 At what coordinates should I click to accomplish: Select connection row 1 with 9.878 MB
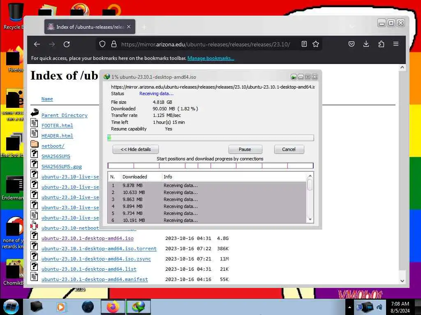(207, 185)
